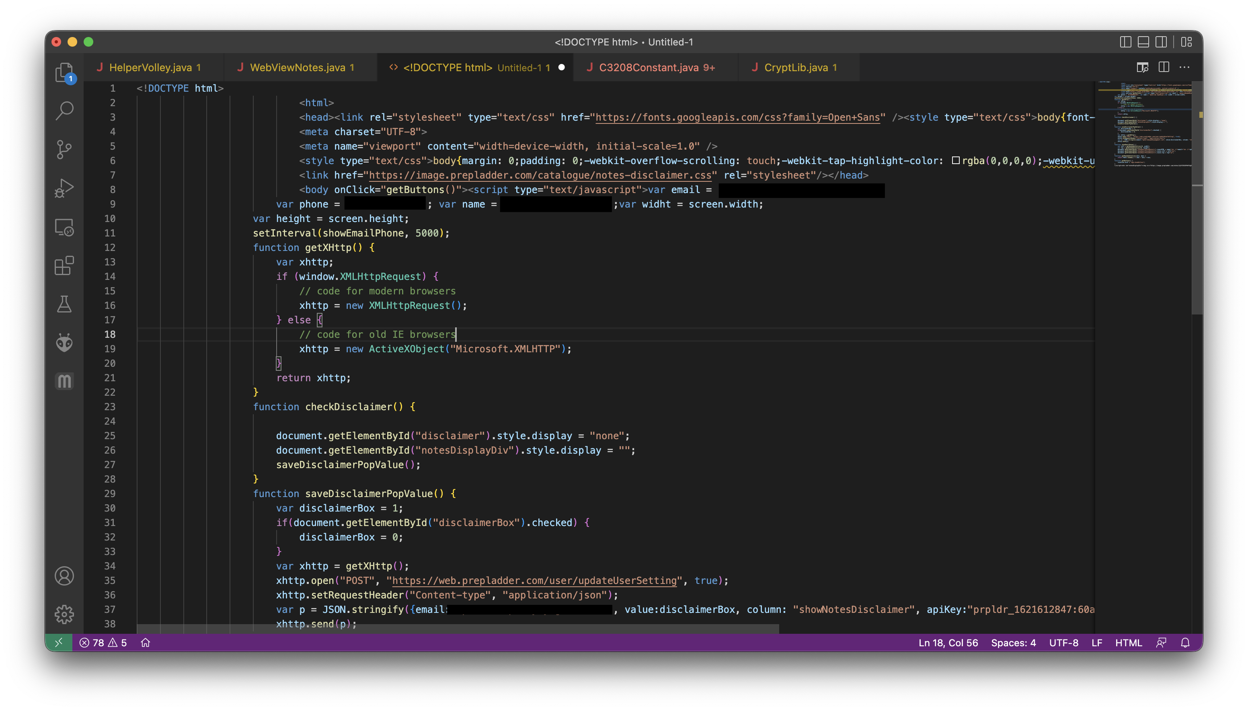This screenshot has height=711, width=1248.
Task: Open the PlatformIO alien icon view
Action: 64,343
